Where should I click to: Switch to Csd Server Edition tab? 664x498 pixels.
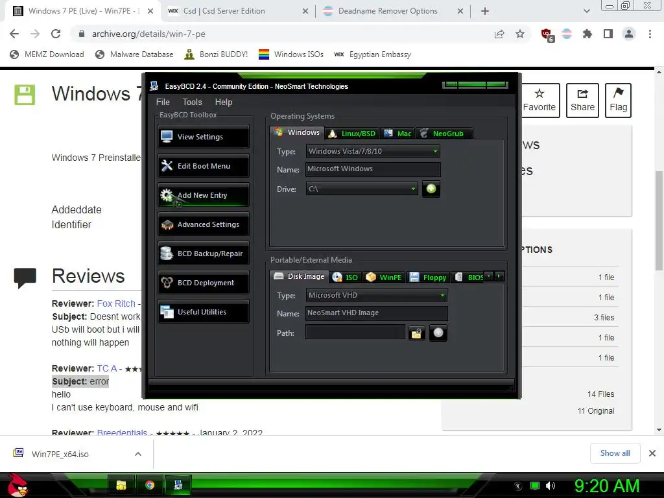[x=238, y=11]
